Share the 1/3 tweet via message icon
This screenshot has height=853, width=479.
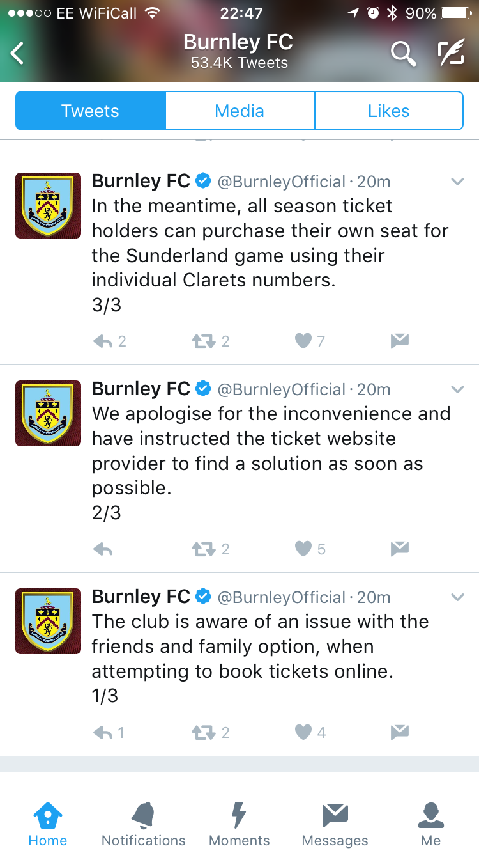[400, 732]
